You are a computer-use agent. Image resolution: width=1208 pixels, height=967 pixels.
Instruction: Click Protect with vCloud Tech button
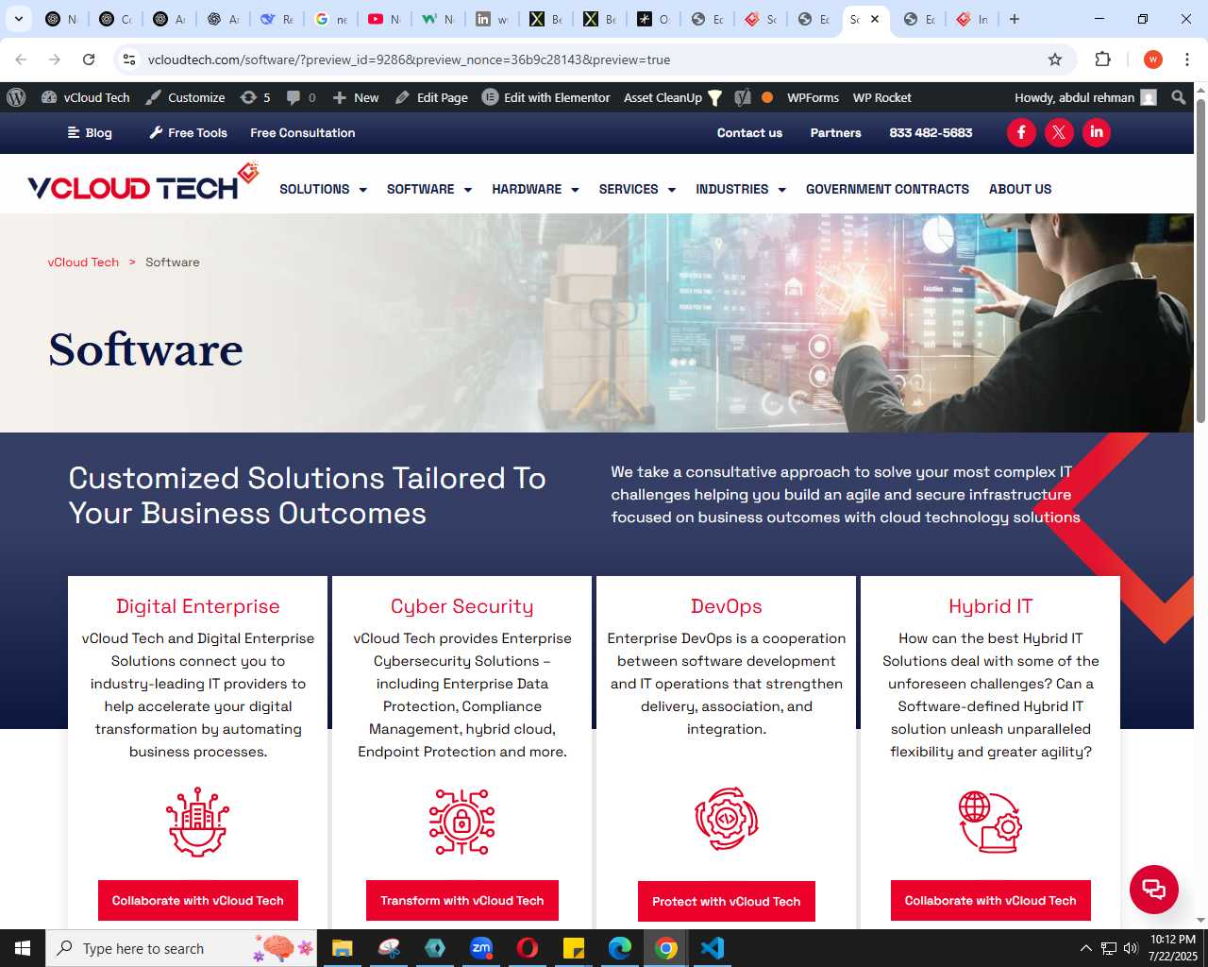(x=726, y=902)
